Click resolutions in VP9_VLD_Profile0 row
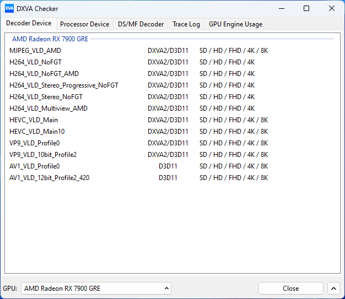The image size is (345, 299). click(234, 143)
